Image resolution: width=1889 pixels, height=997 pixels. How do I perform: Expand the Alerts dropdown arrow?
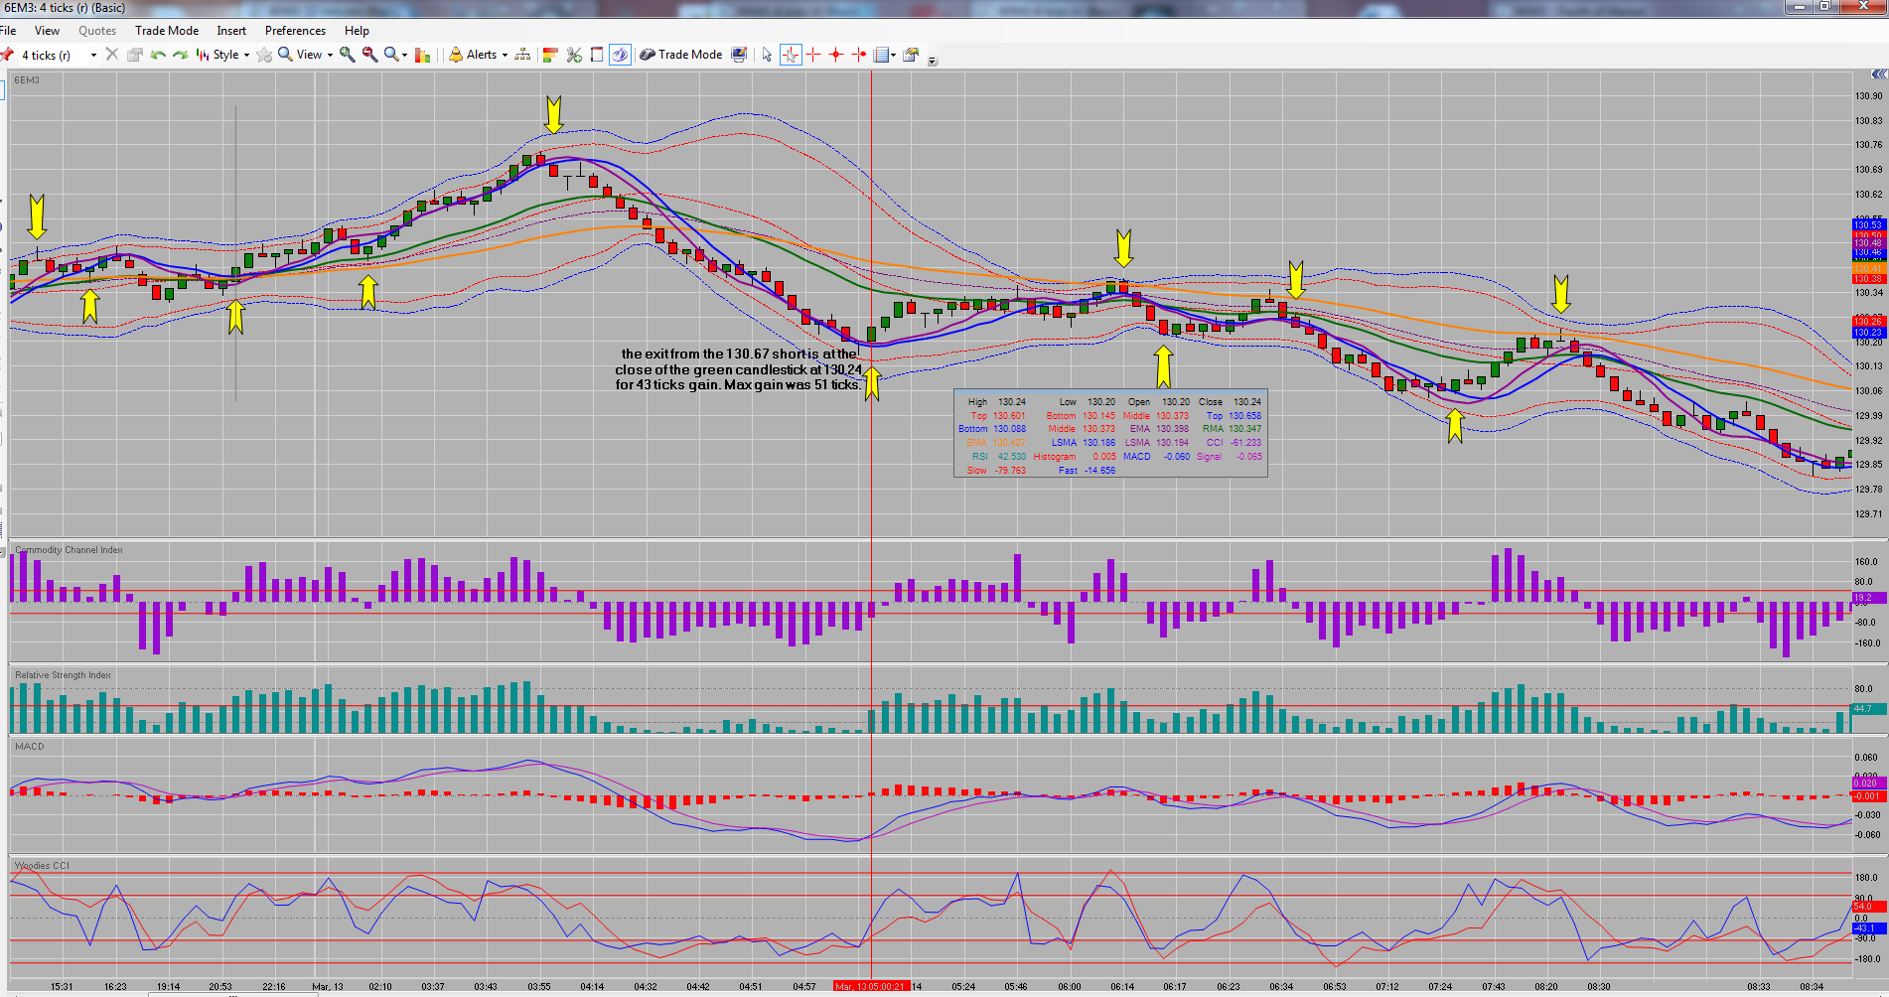[505, 56]
